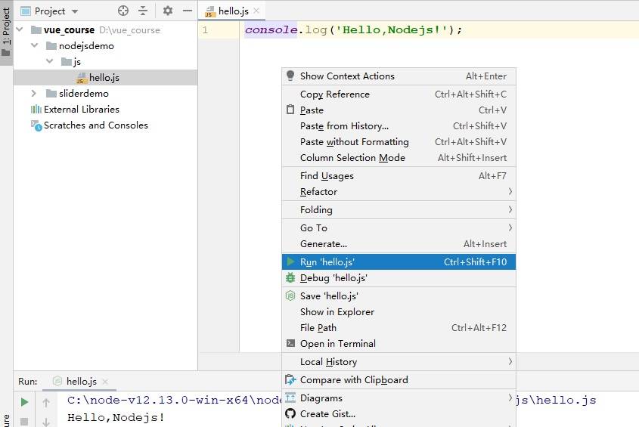Open Project panel settings gear
This screenshot has width=639, height=427.
point(168,11)
